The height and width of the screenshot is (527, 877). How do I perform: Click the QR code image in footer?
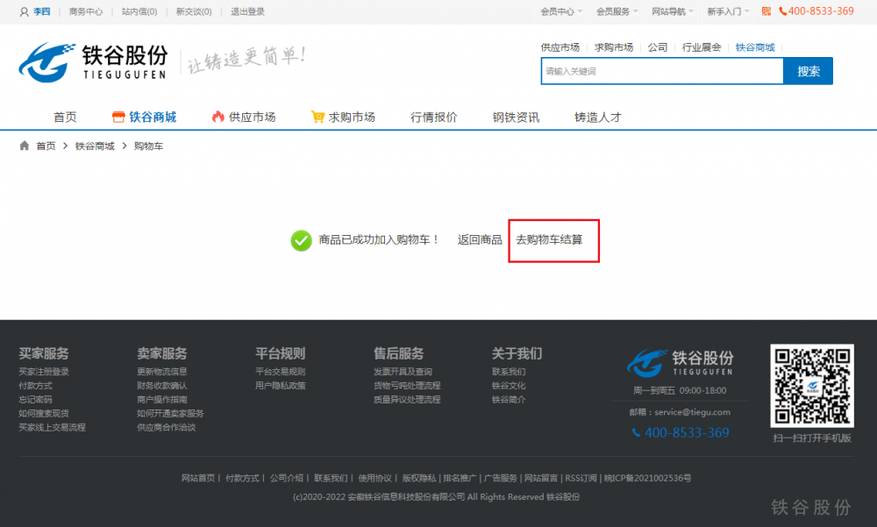click(x=811, y=385)
